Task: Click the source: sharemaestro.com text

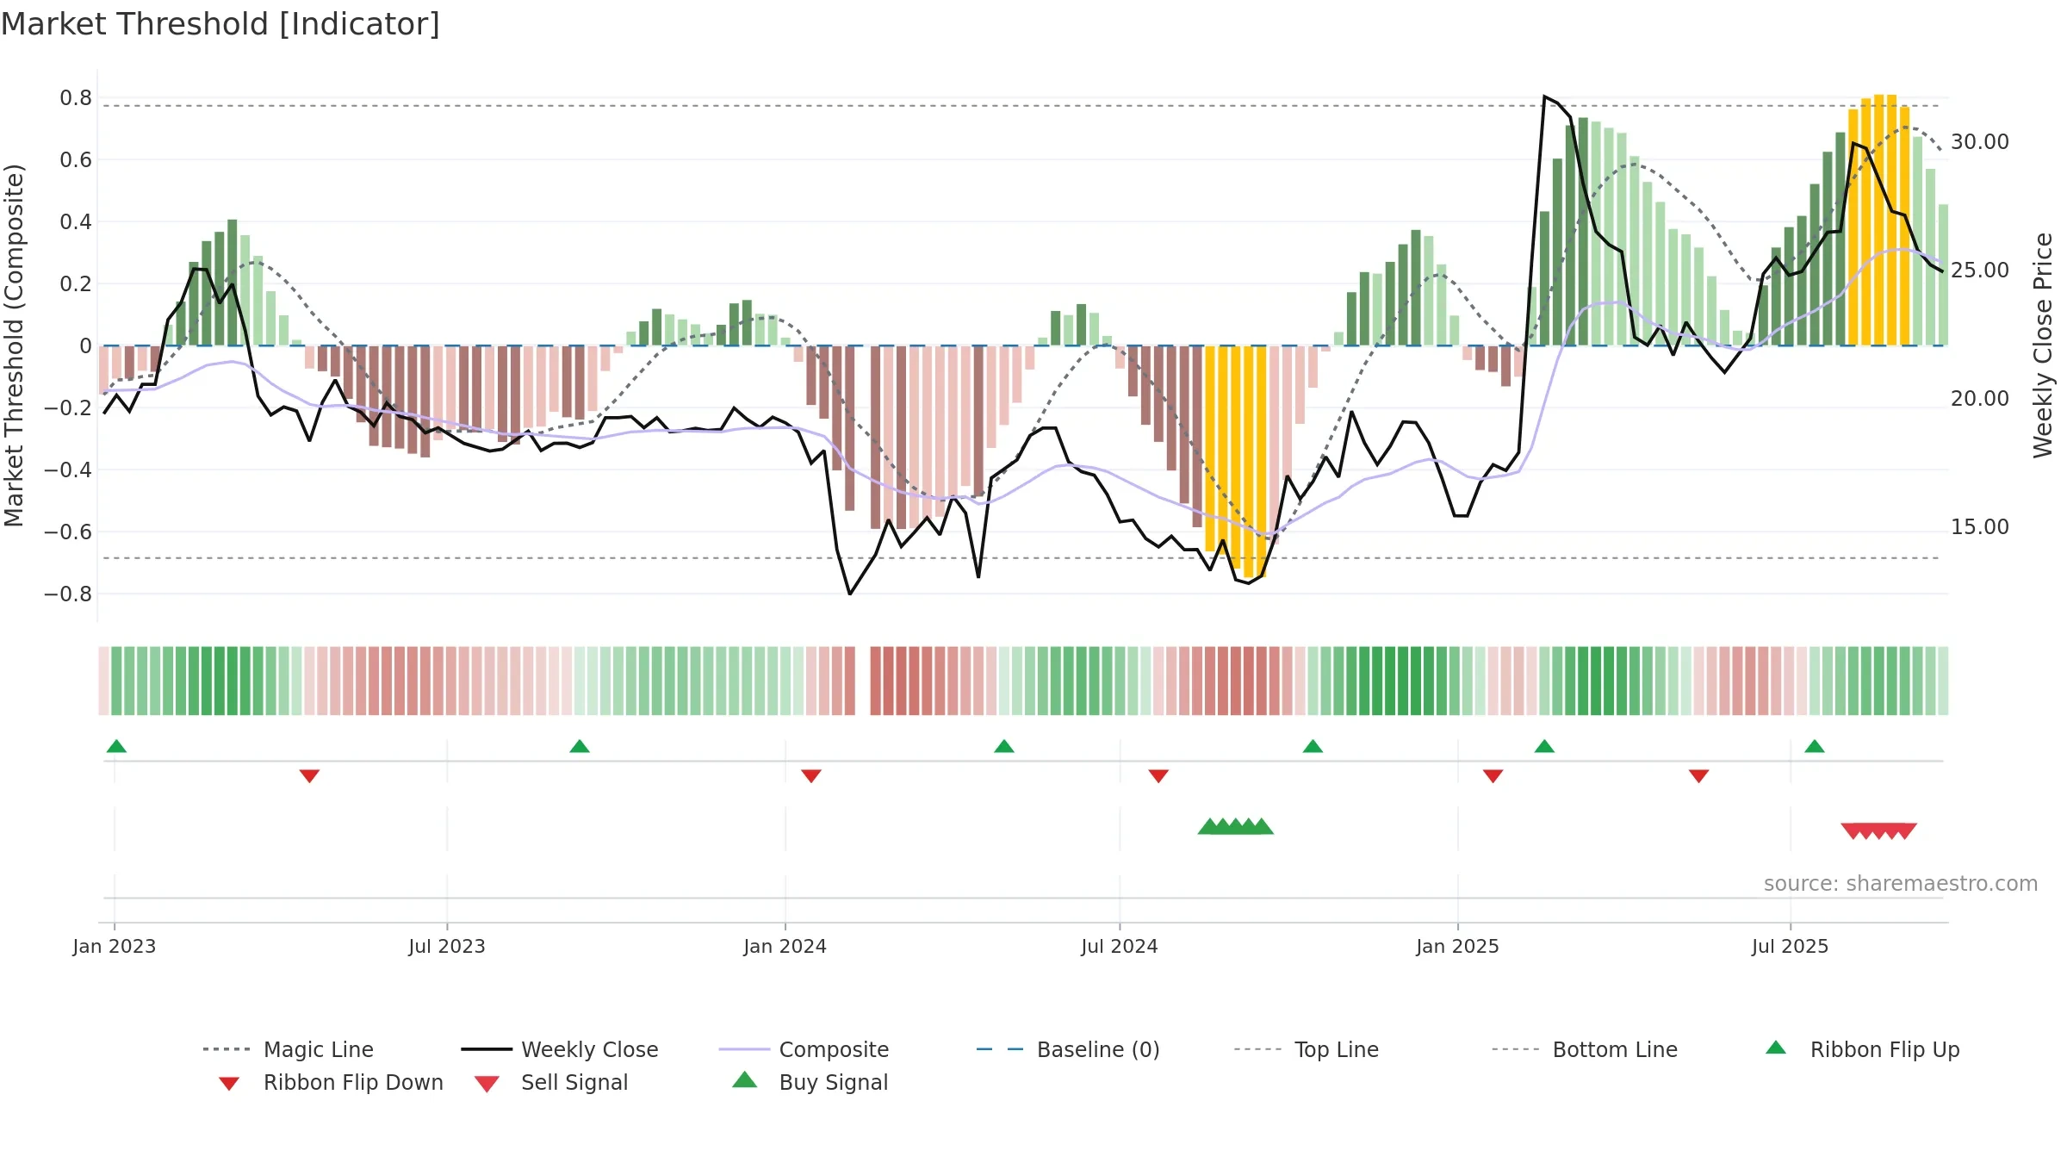Action: pyautogui.click(x=1901, y=884)
